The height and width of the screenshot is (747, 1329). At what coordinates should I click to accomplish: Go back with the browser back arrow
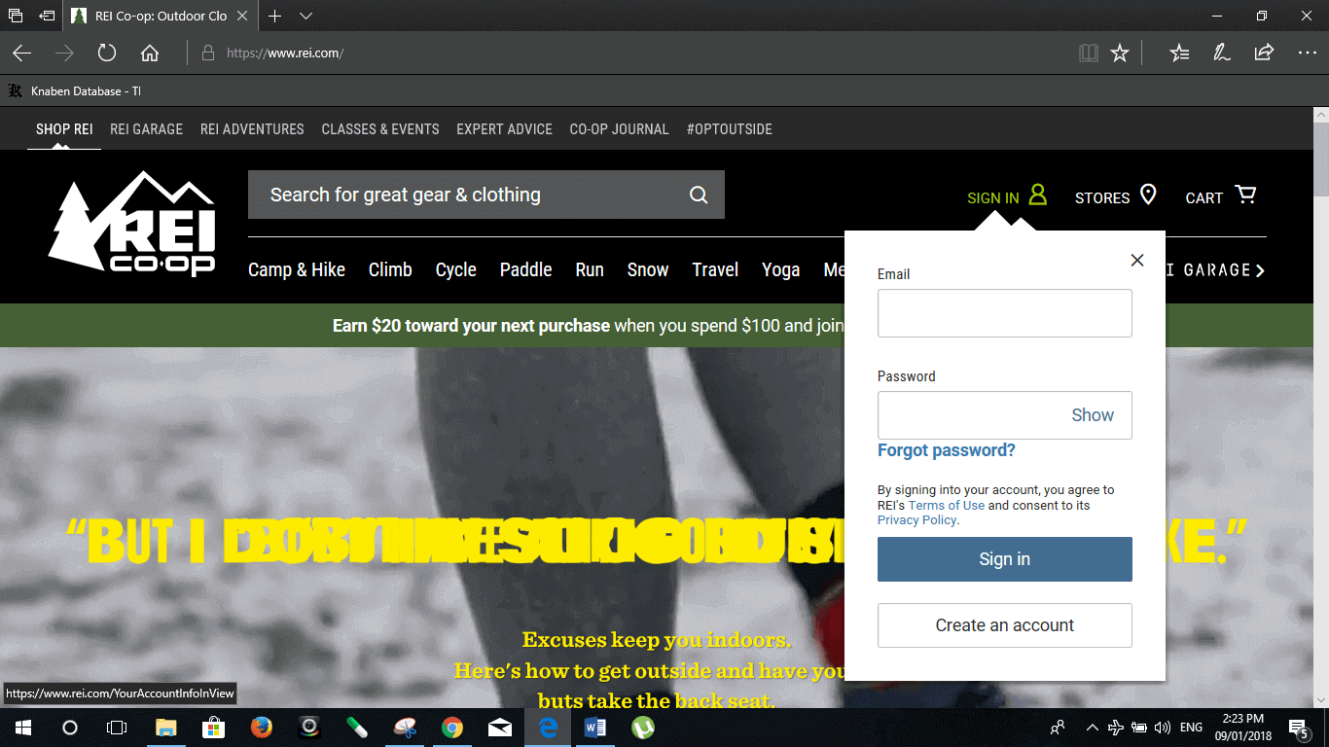21,53
